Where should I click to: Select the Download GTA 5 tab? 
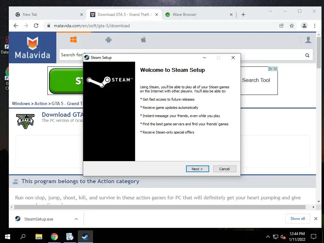pos(123,15)
